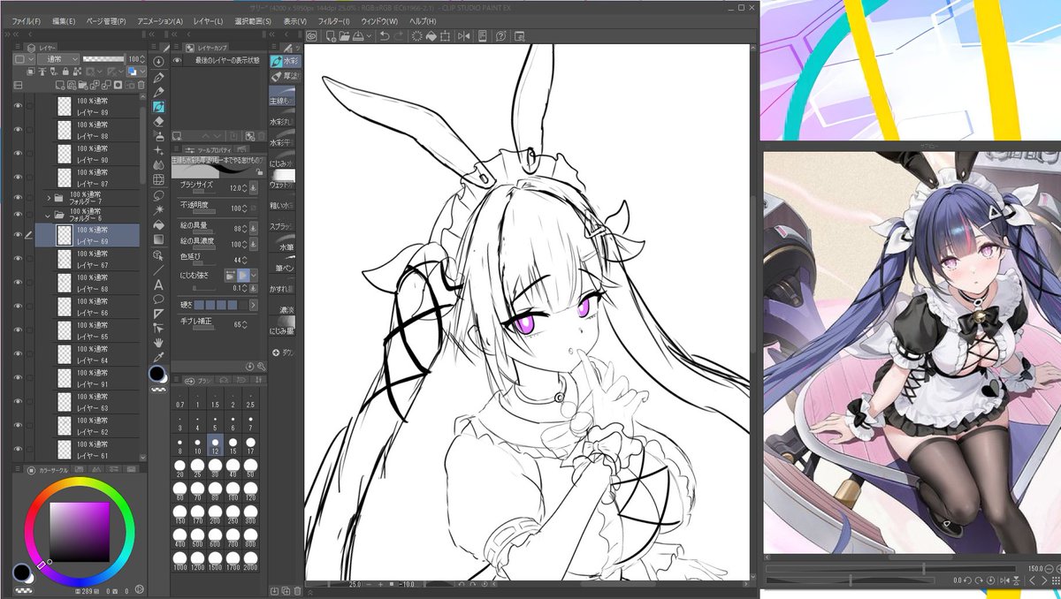
Task: Select the Hand move tool
Action: pyautogui.click(x=159, y=343)
